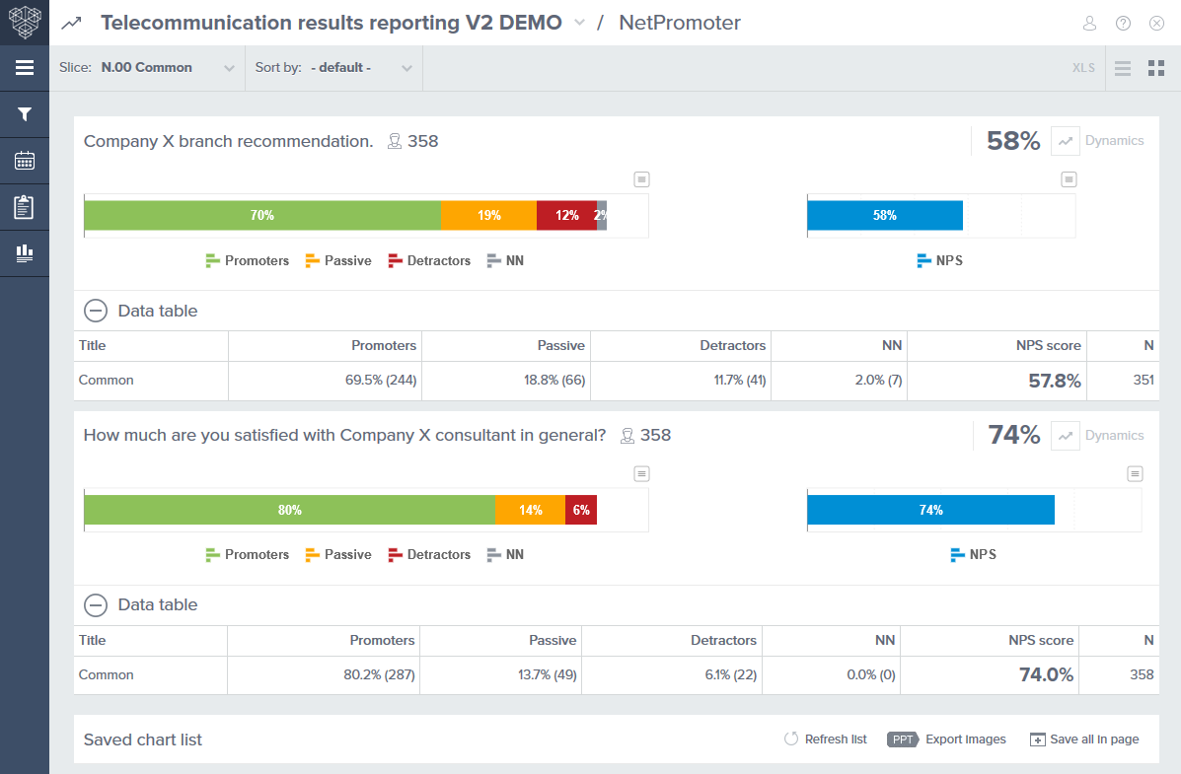Click the blue 58% NPS bar
Screen dimensions: 1181x774
(885, 215)
